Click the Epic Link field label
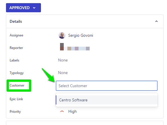Screen dimensions: 167x125 click(16, 99)
